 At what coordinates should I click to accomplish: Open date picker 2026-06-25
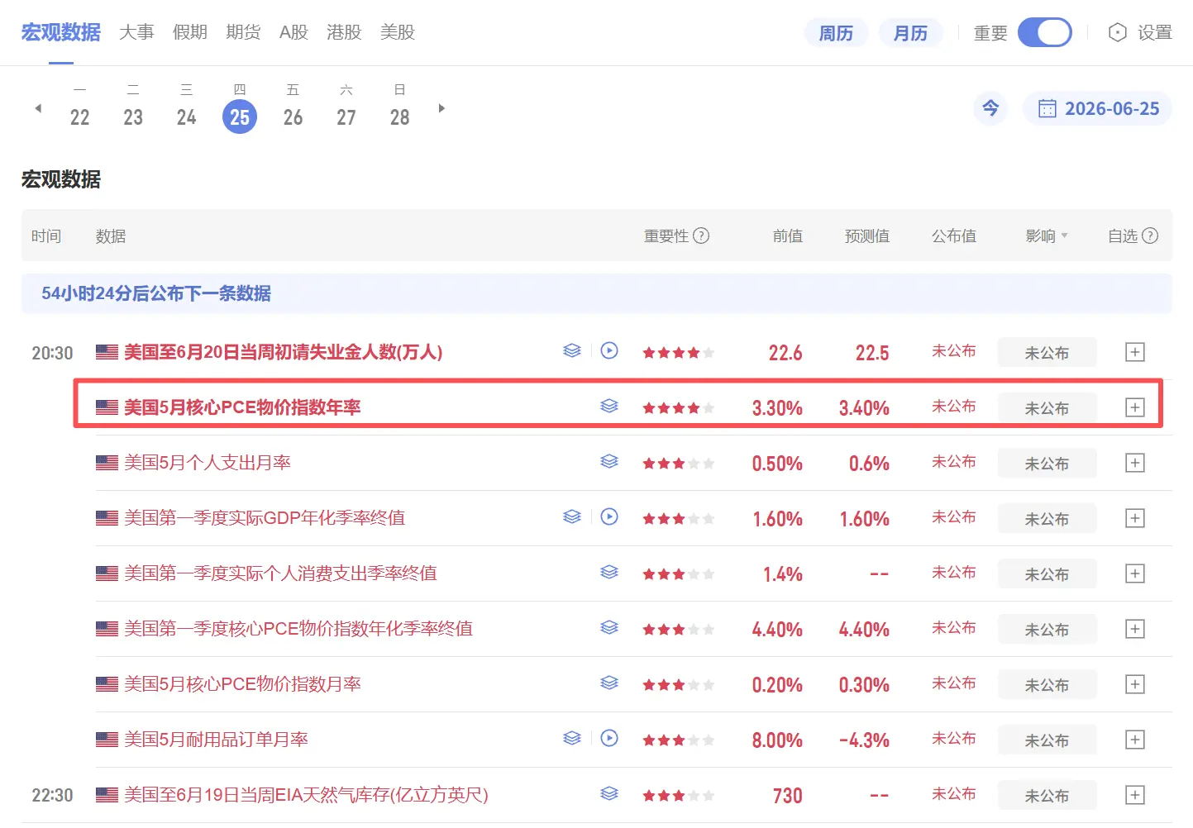pyautogui.click(x=1098, y=108)
